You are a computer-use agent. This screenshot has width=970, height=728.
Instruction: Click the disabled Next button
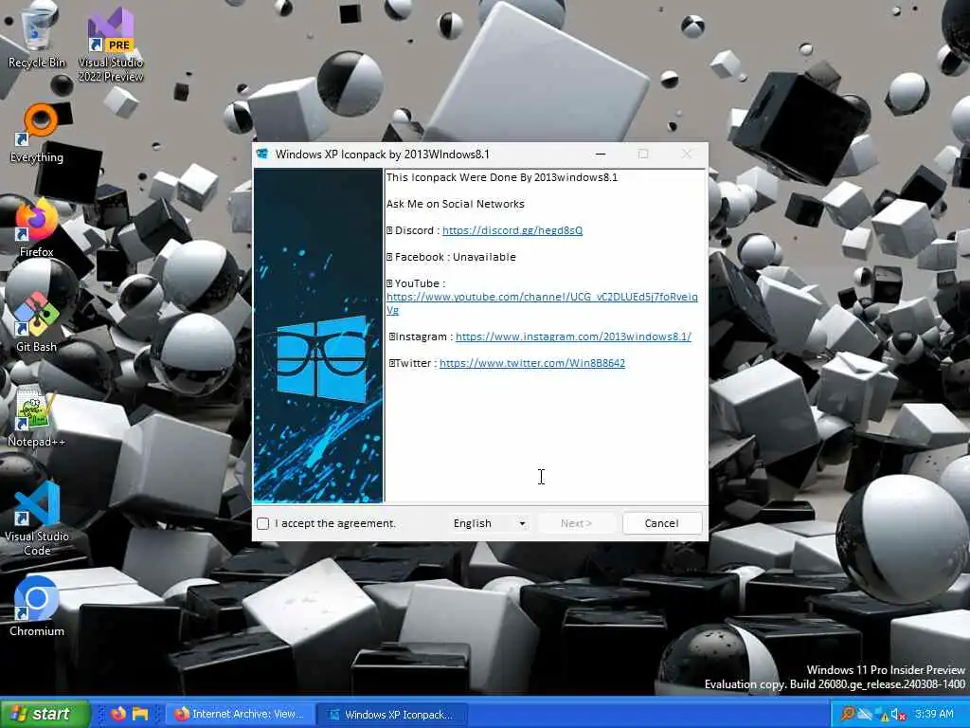(x=576, y=523)
